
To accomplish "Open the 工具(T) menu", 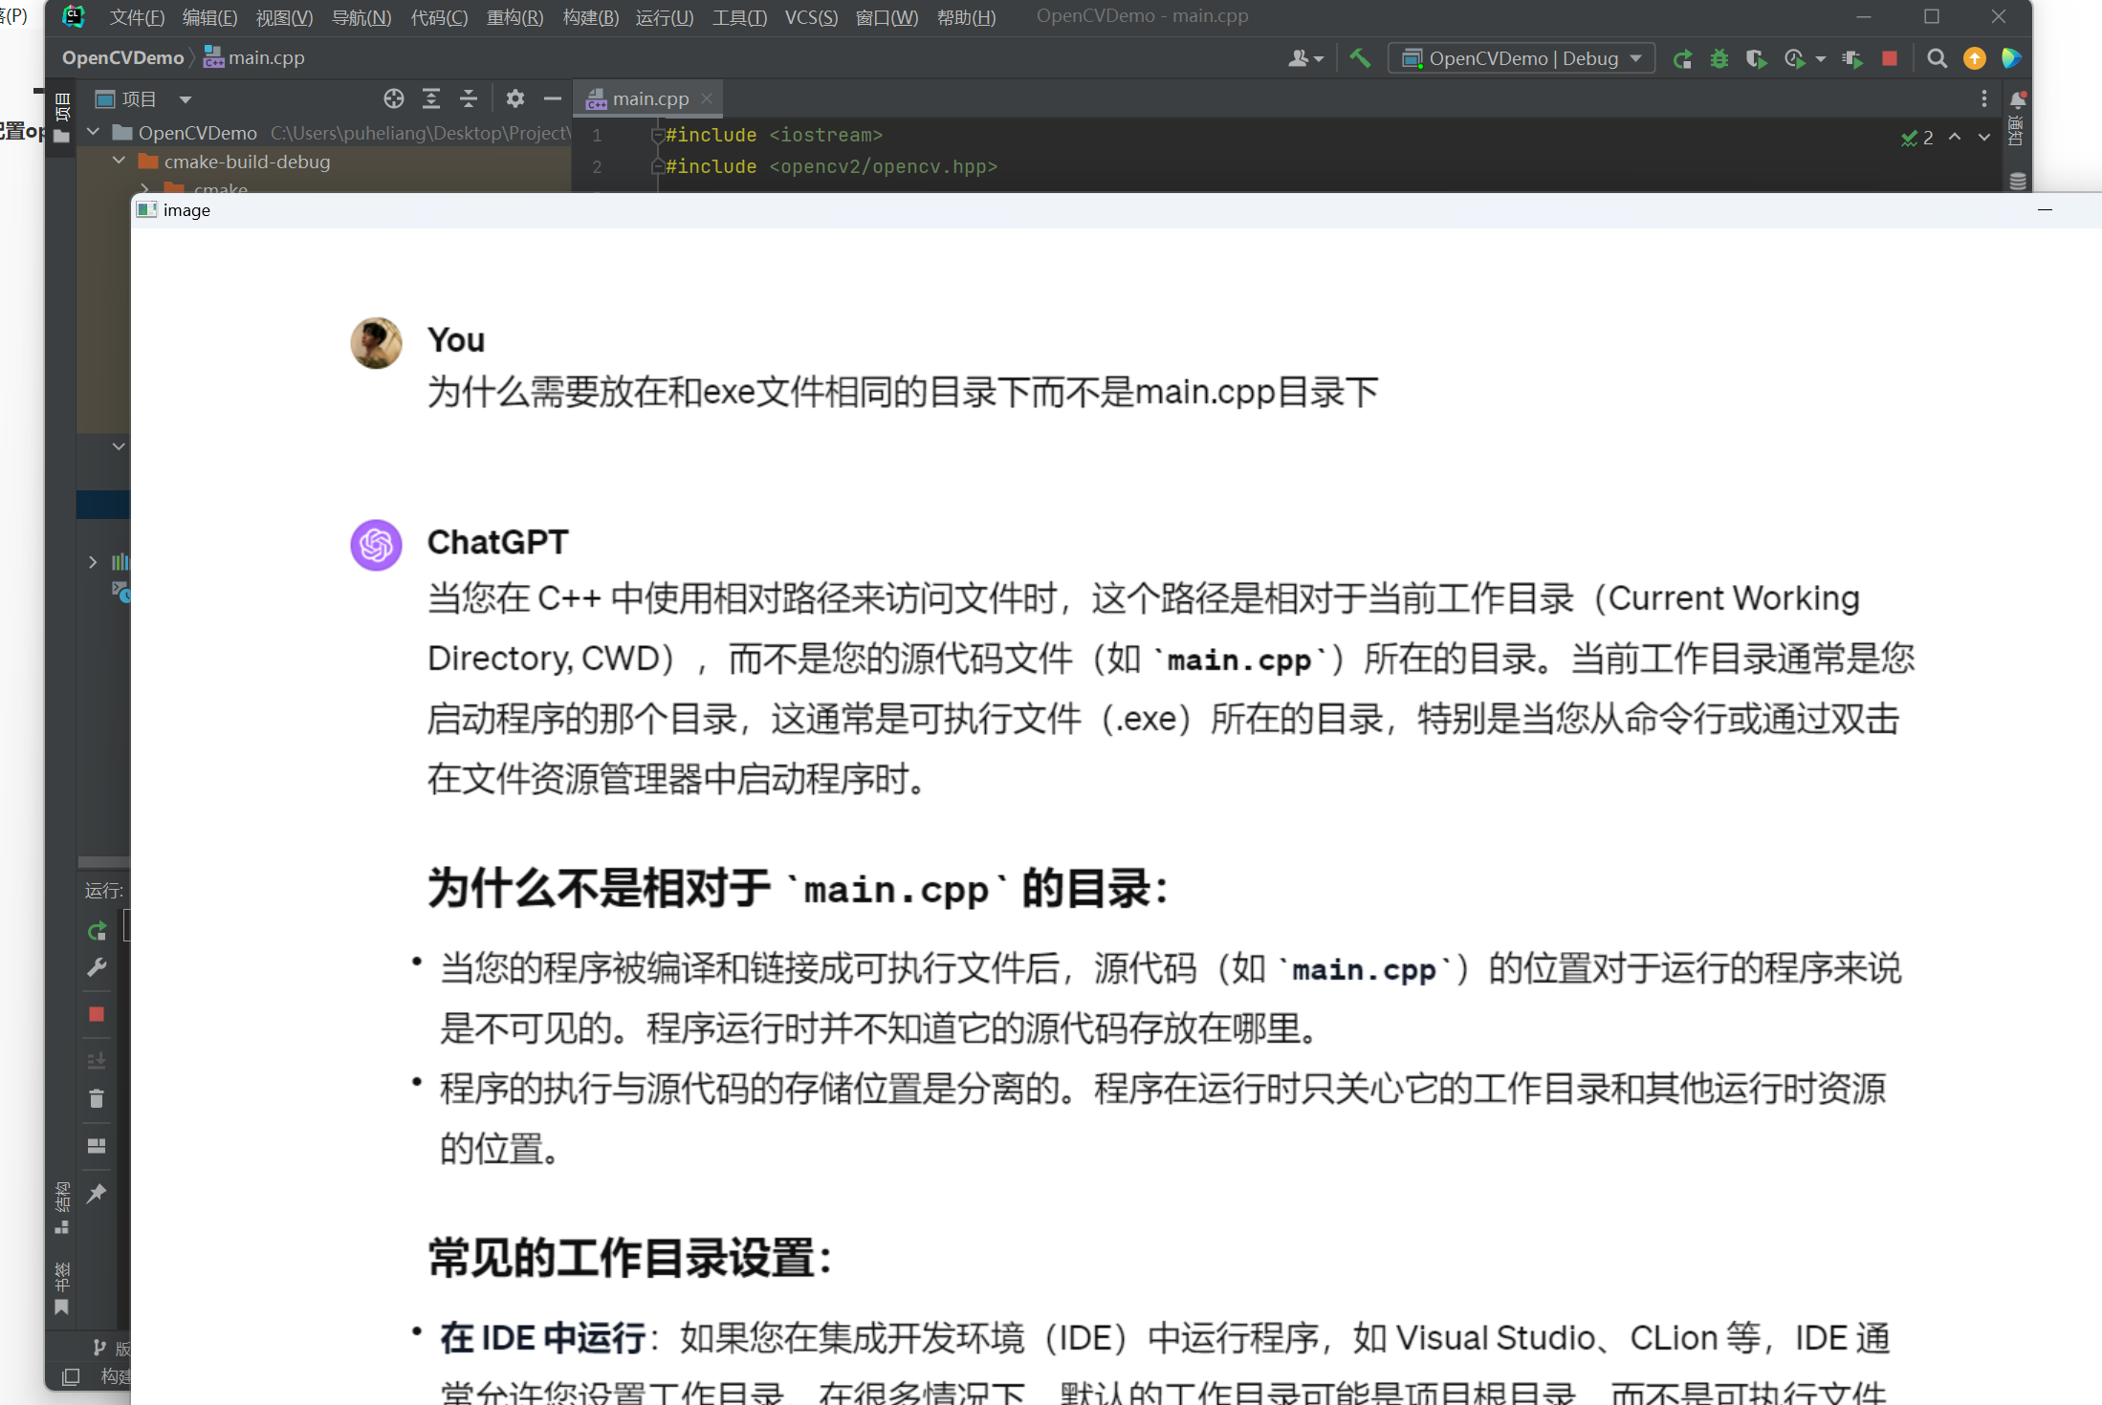I will [x=739, y=17].
